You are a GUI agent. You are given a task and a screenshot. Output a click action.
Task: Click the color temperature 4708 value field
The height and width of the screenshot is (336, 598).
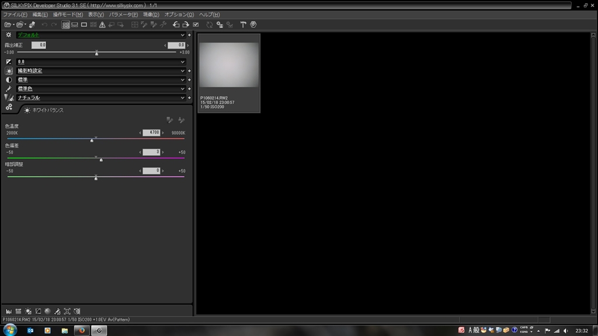[151, 132]
